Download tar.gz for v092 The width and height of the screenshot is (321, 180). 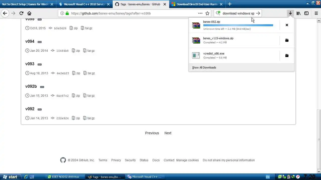[89, 118]
